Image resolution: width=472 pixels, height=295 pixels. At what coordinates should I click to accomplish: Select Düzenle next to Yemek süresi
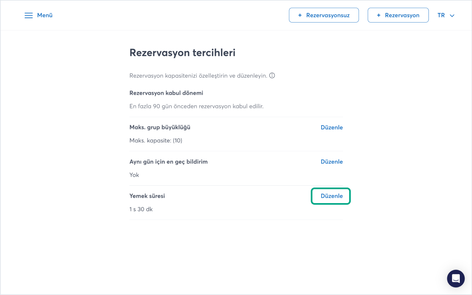(331, 196)
